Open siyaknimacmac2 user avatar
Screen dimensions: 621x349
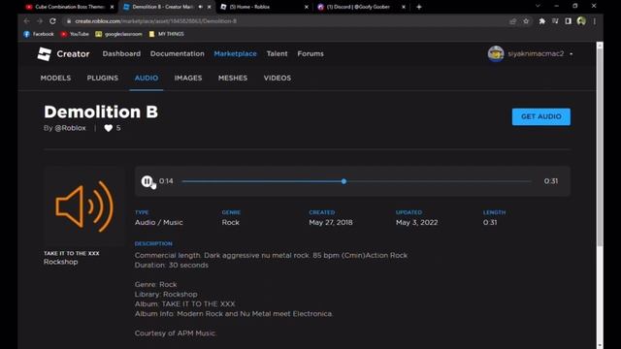[496, 54]
